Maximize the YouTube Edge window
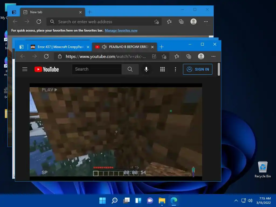The image size is (276, 207). tap(202, 44)
